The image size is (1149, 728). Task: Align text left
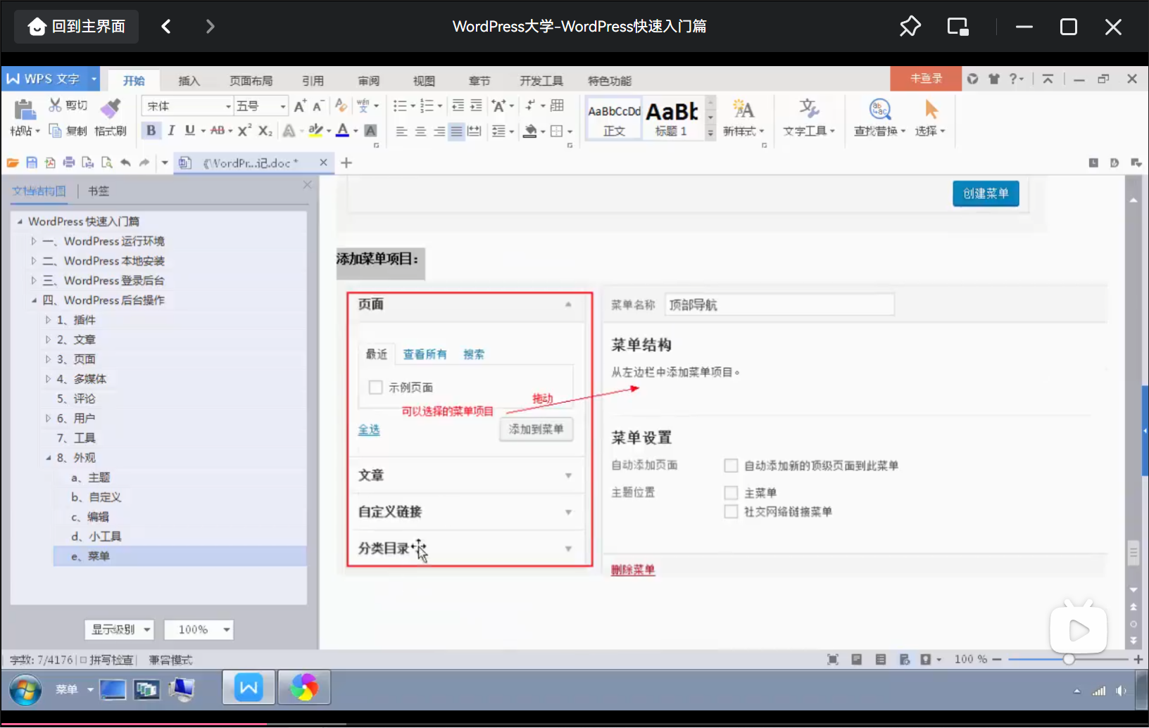tap(401, 132)
